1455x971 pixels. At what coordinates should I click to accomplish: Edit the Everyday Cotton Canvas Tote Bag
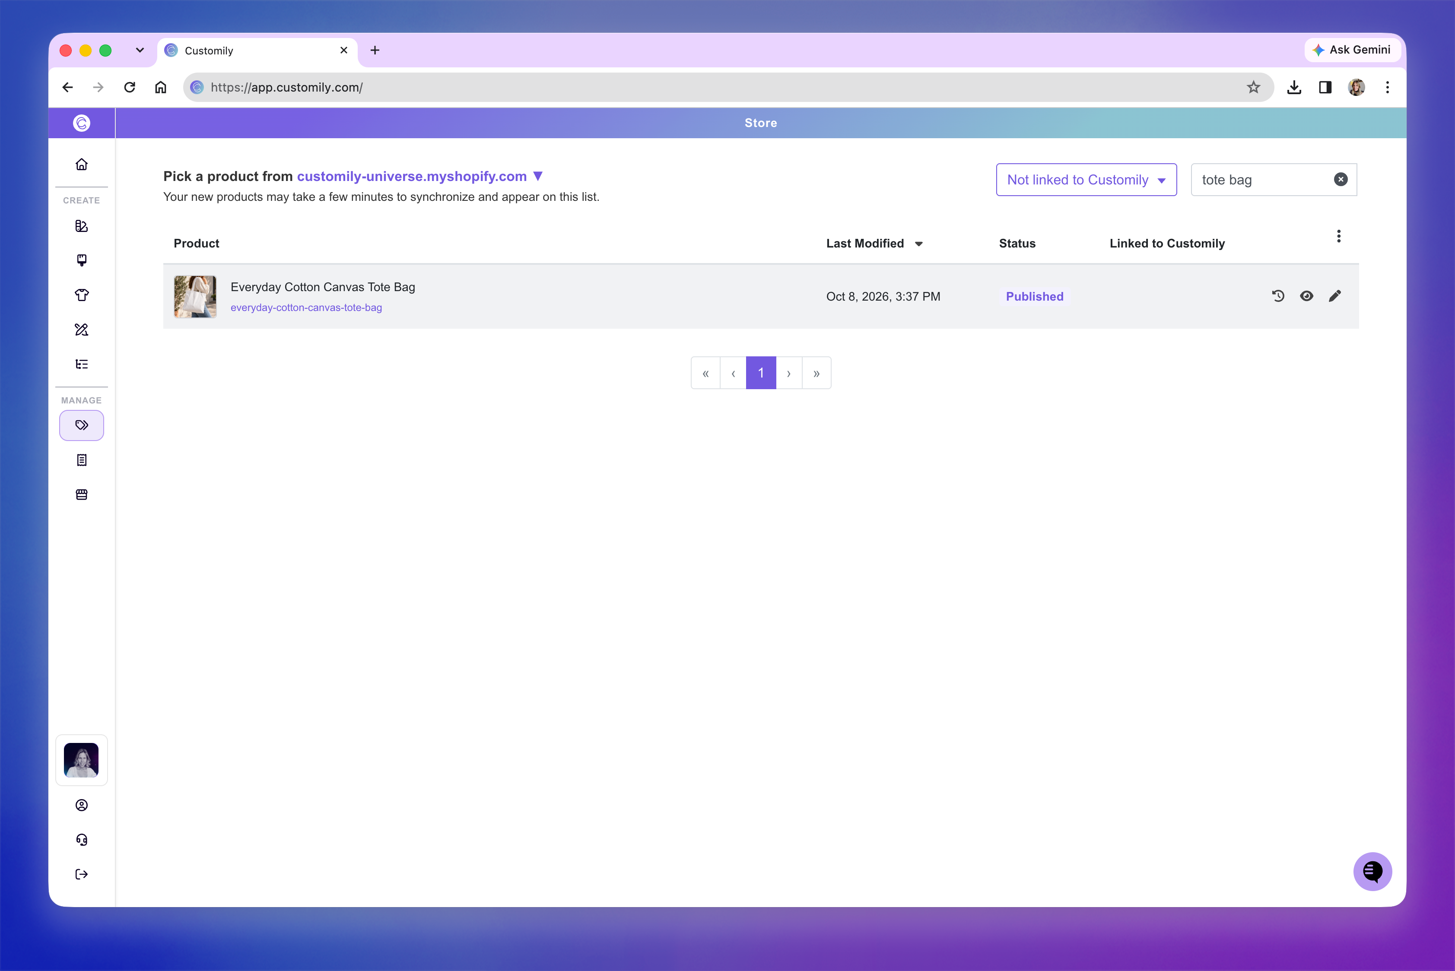click(1335, 296)
